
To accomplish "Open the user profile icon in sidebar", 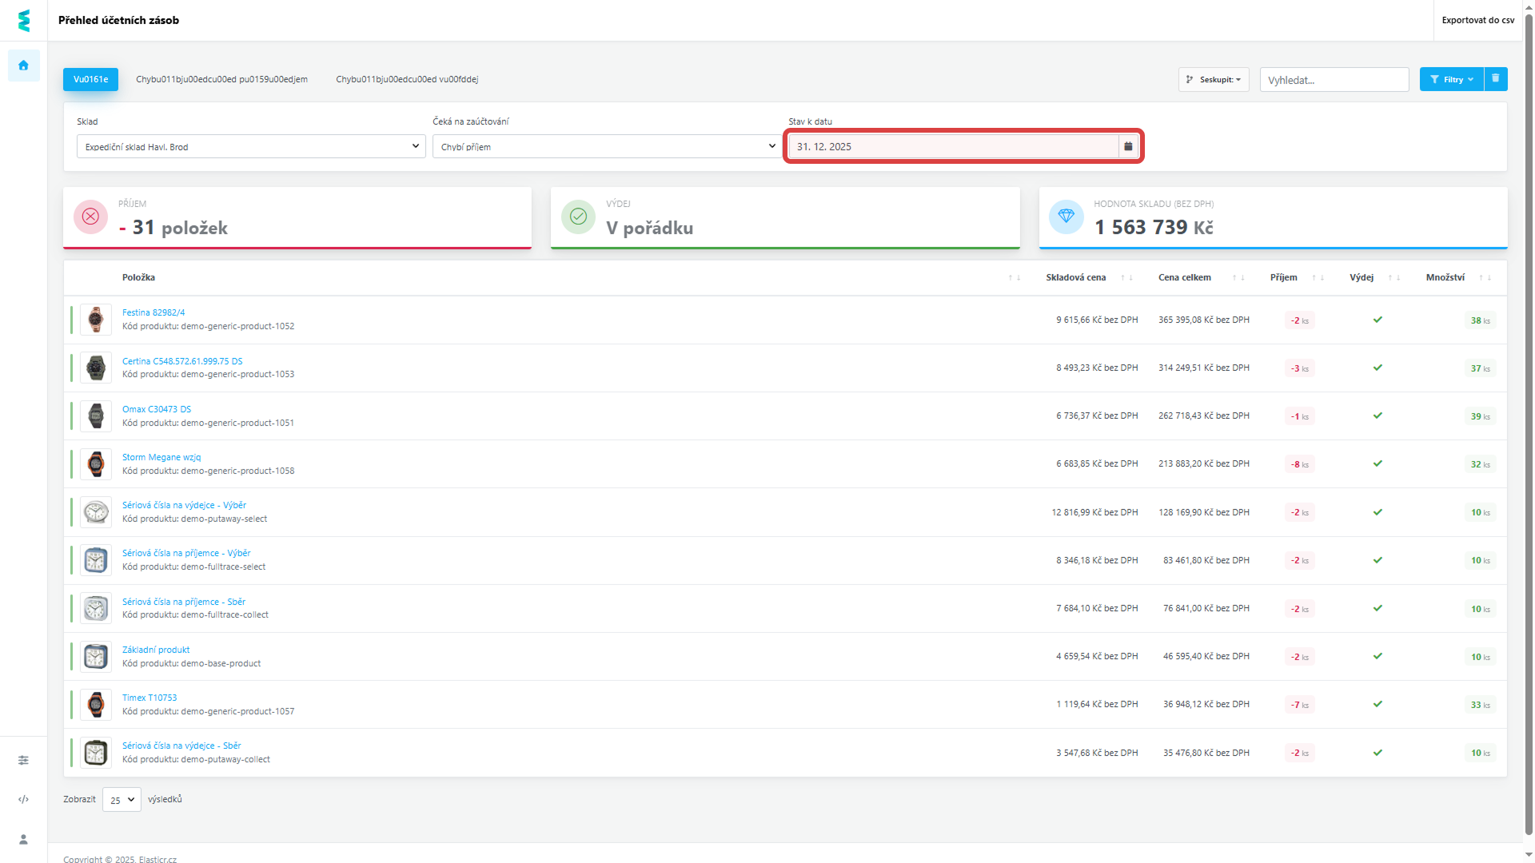I will [x=23, y=839].
